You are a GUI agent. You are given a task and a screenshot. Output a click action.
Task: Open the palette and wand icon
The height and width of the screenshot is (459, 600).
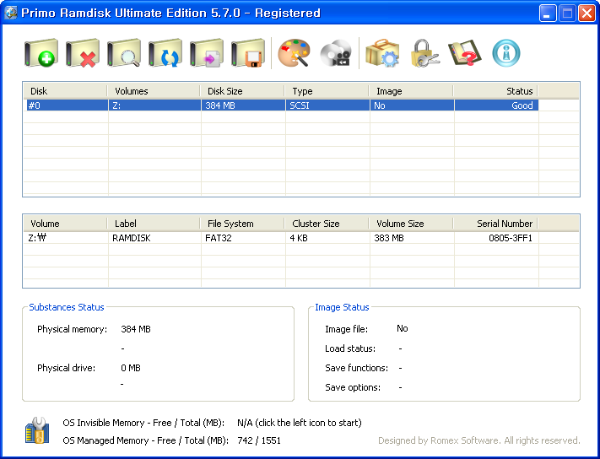pyautogui.click(x=294, y=53)
